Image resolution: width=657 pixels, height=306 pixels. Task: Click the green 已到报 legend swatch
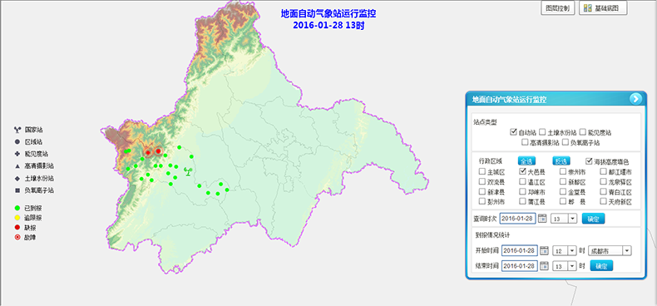point(17,208)
